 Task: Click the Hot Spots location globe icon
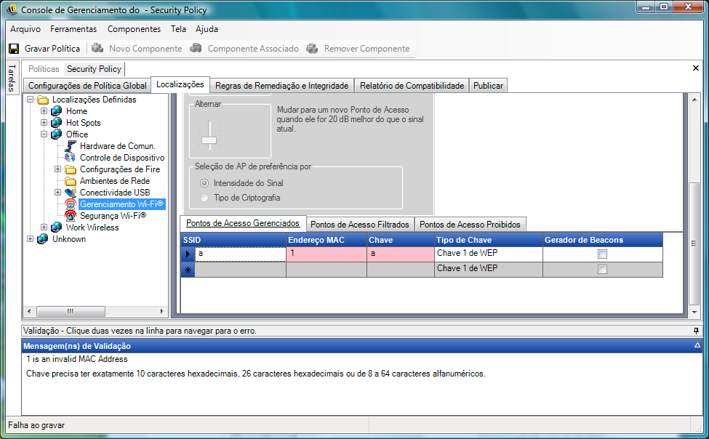click(x=57, y=123)
